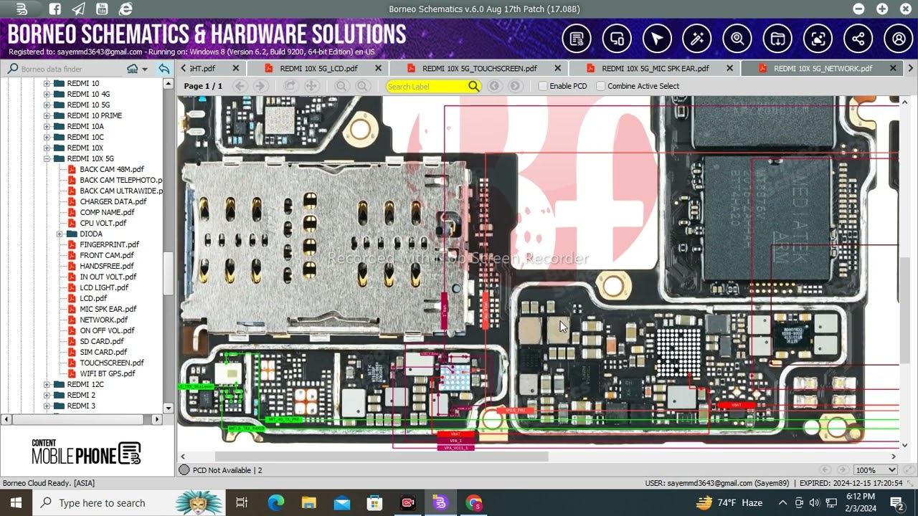Click the second zoom magnifier icon

[363, 86]
